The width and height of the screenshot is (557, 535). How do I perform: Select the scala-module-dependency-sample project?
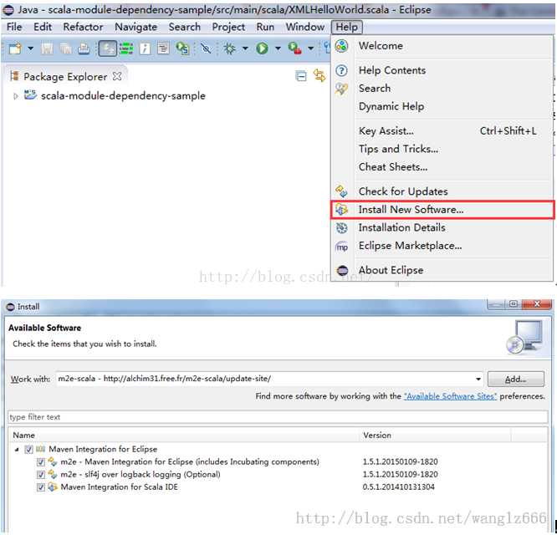tap(123, 96)
